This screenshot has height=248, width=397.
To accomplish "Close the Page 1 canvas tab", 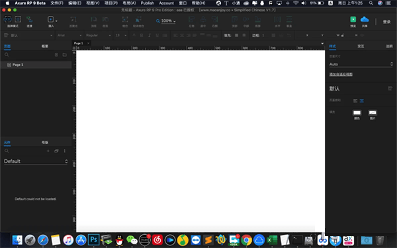I will pyautogui.click(x=88, y=43).
